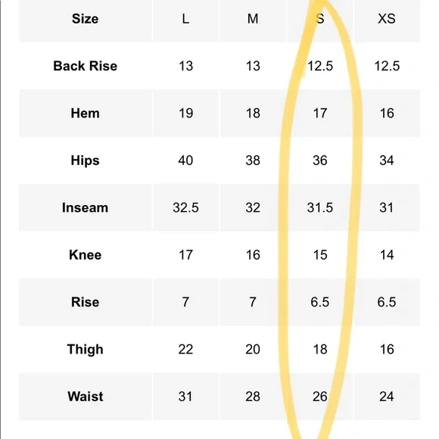Click the M size column header
The image size is (439, 439).
tap(253, 19)
